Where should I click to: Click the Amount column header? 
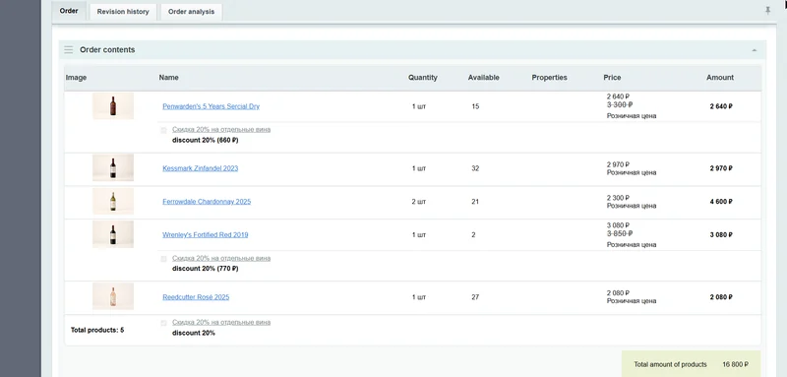720,78
